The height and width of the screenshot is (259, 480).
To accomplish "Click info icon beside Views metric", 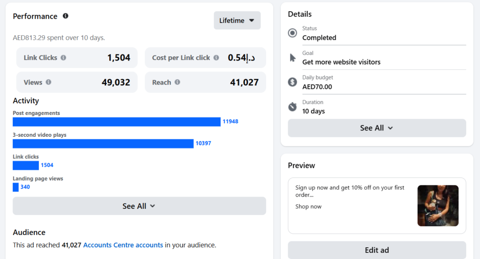I will (x=48, y=82).
